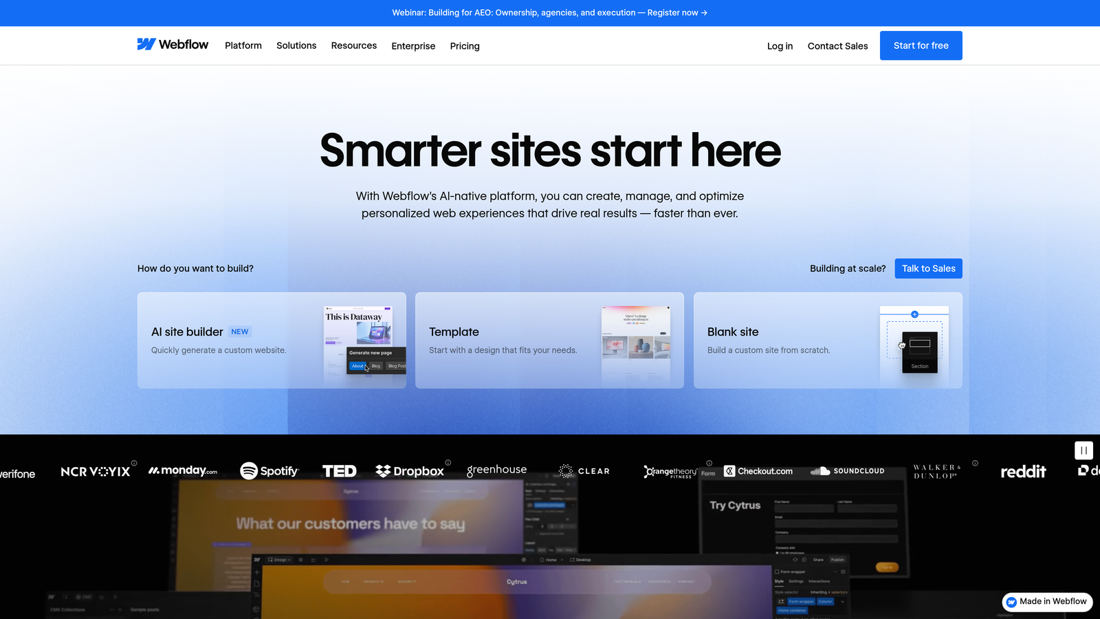1100x619 pixels.
Task: Open the Platform dropdown
Action: pos(243,45)
